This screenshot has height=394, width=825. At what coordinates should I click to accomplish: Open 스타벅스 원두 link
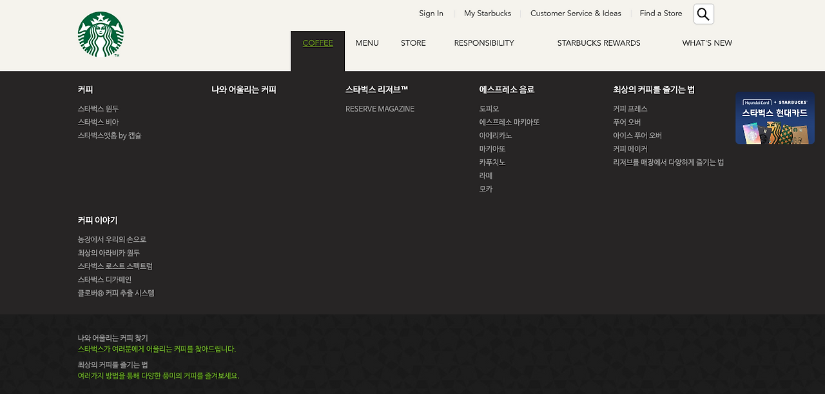tap(98, 109)
